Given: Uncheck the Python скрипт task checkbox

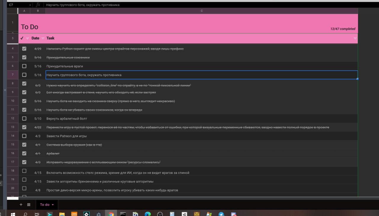Looking at the screenshot, I should coord(24,48).
